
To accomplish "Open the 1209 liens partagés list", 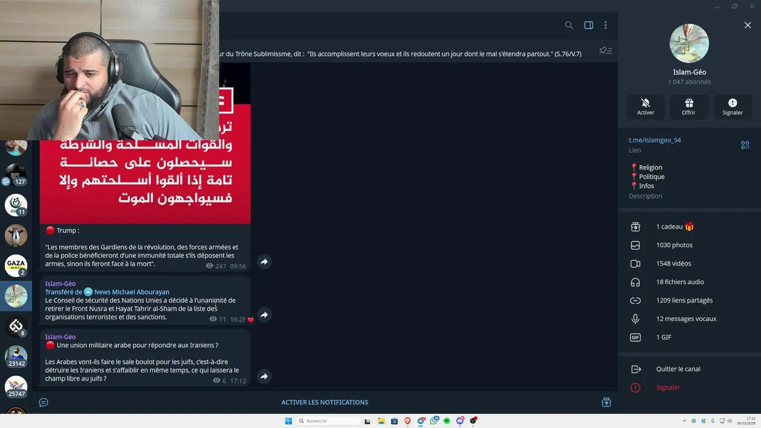I will point(689,300).
